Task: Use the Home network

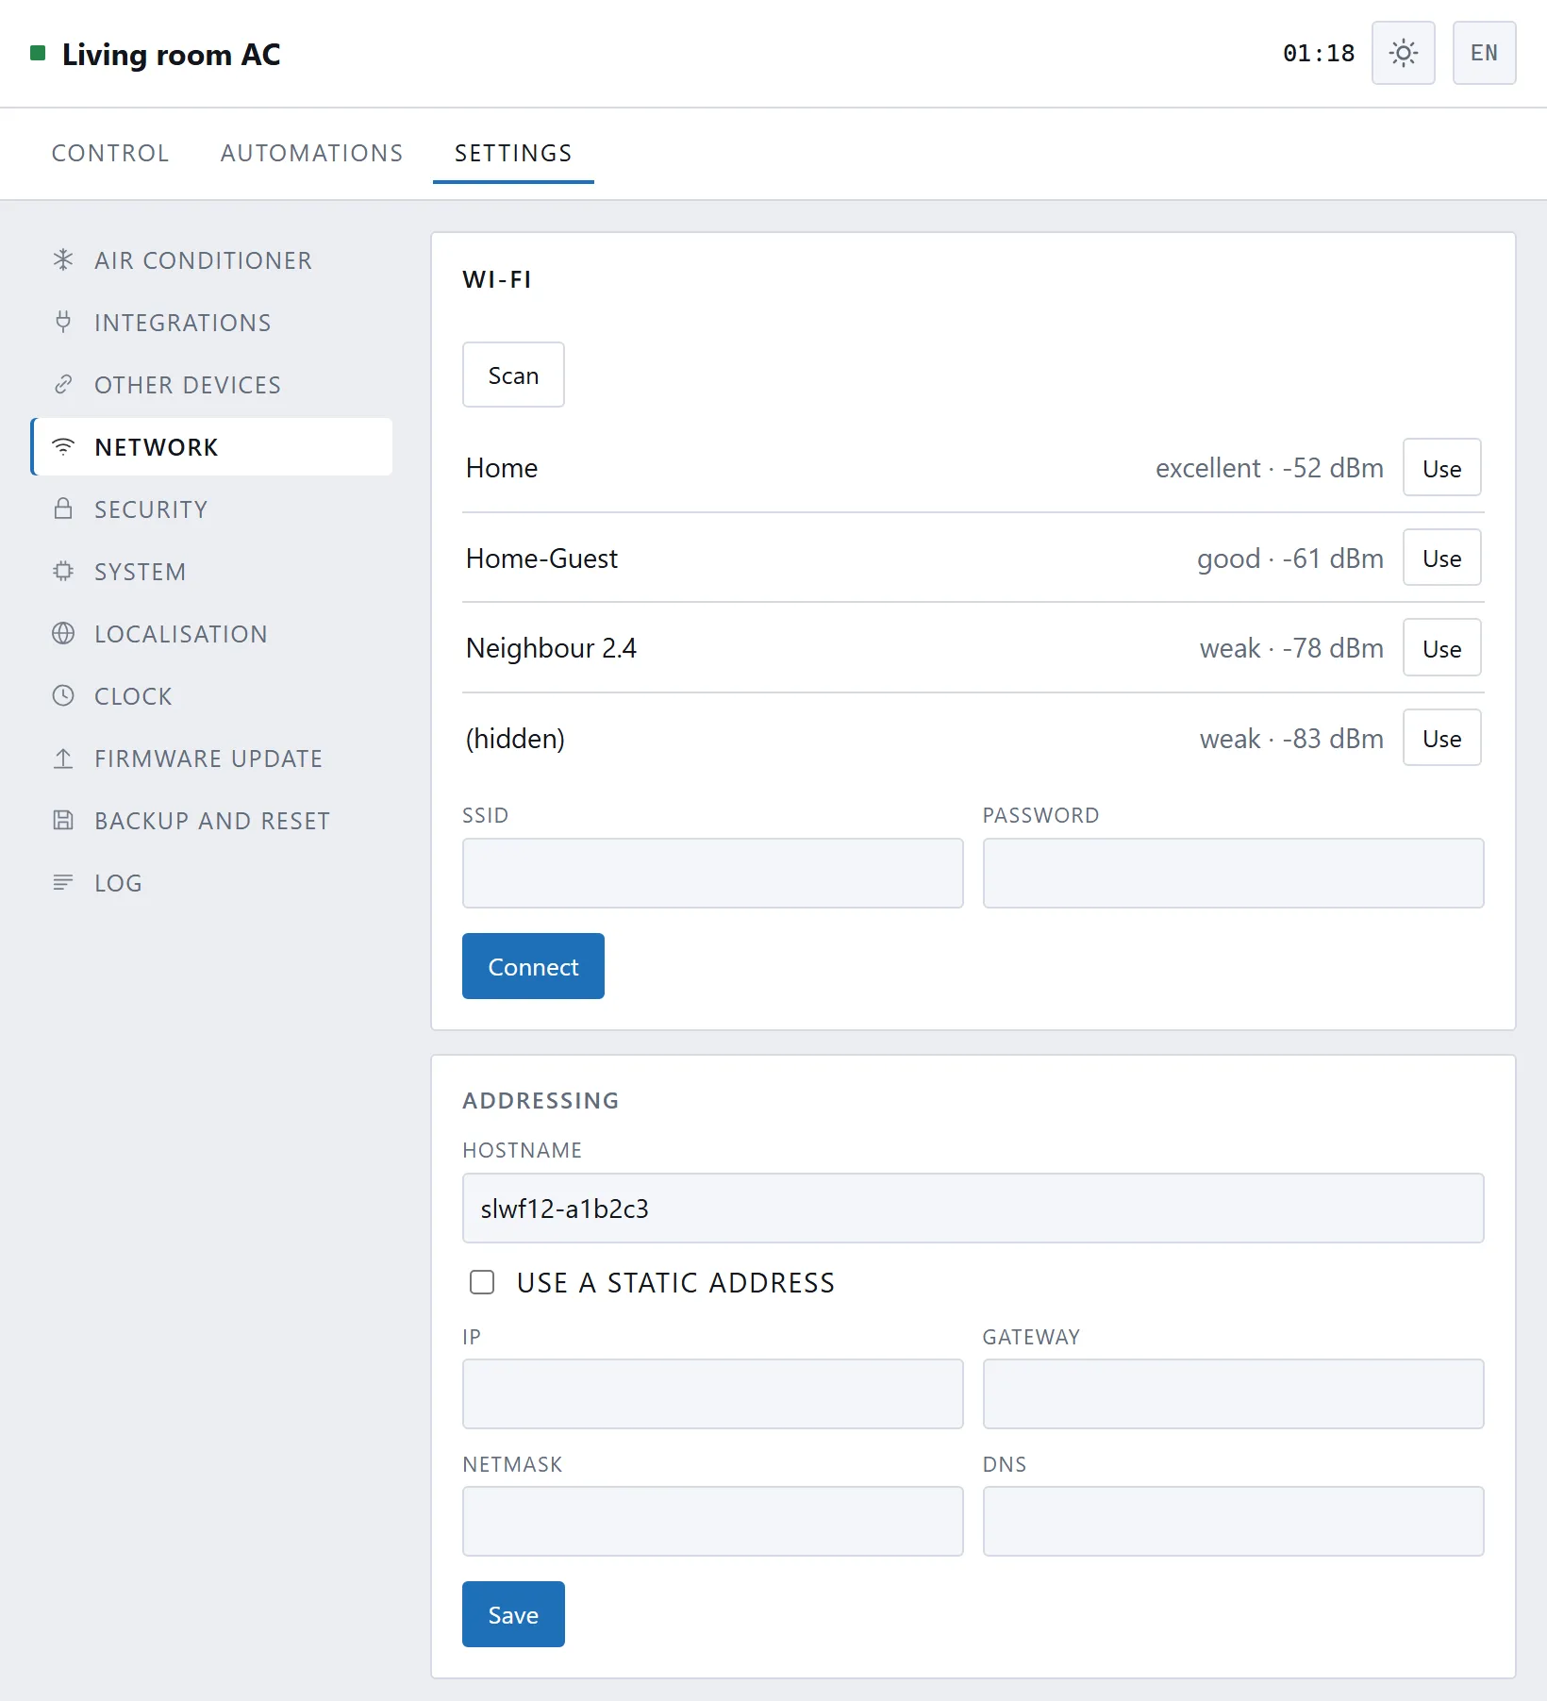Action: coord(1441,467)
